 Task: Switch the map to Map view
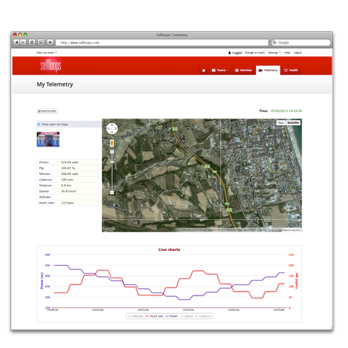pos(281,123)
